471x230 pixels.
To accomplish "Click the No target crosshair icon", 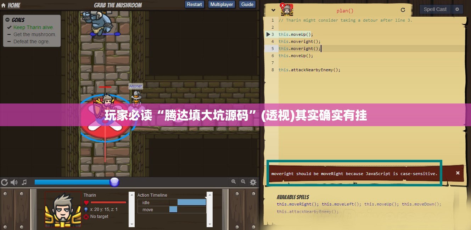I will pyautogui.click(x=86, y=217).
